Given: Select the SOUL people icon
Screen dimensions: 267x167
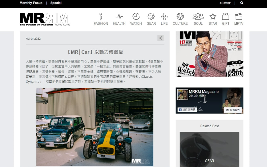Looking at the screenshot, I should click(198, 16).
